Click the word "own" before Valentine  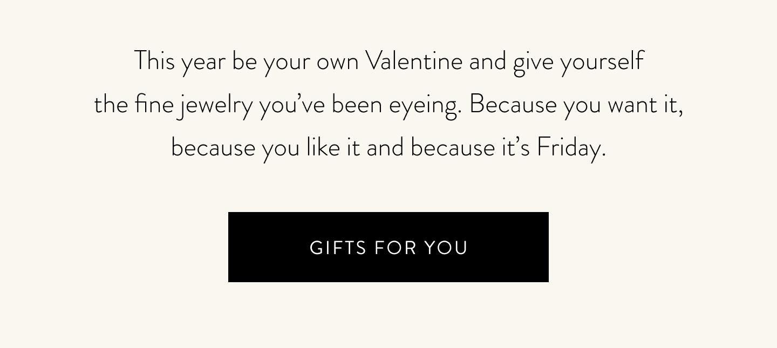click(337, 63)
